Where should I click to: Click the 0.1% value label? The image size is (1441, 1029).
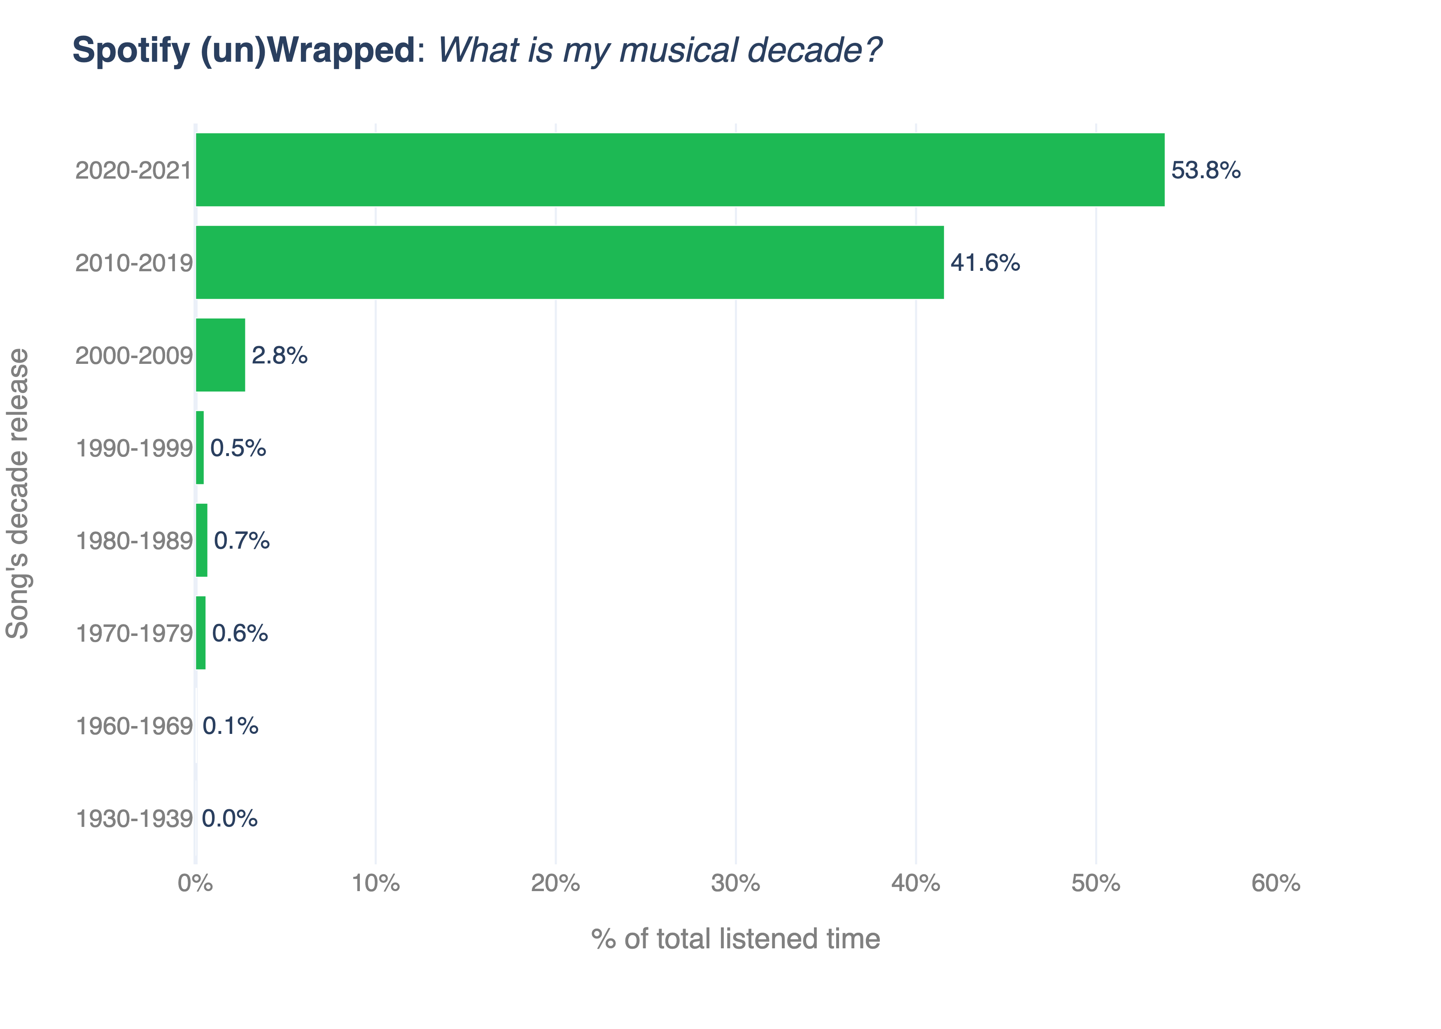[230, 726]
